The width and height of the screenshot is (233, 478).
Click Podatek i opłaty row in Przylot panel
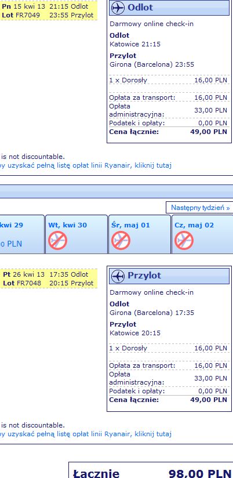[169, 391]
